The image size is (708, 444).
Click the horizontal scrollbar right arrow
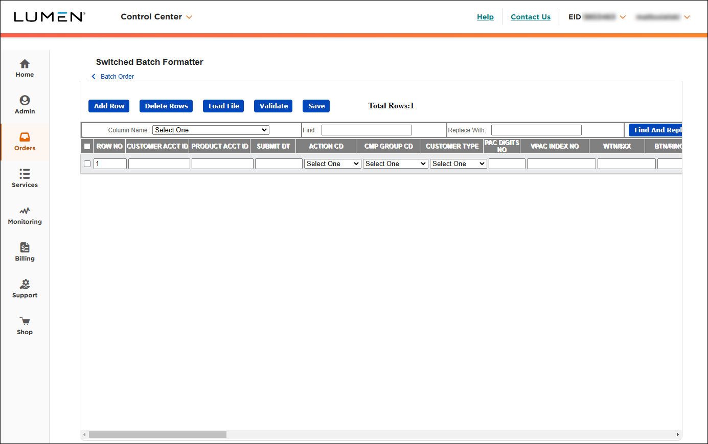point(678,435)
